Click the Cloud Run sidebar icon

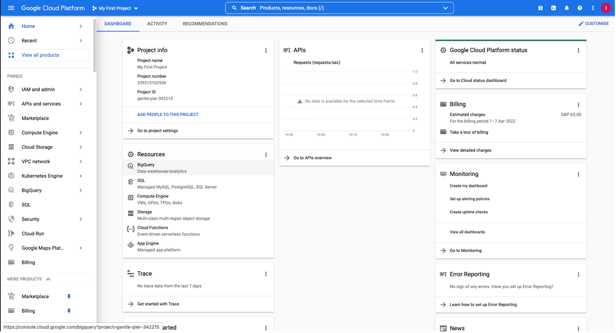point(11,234)
